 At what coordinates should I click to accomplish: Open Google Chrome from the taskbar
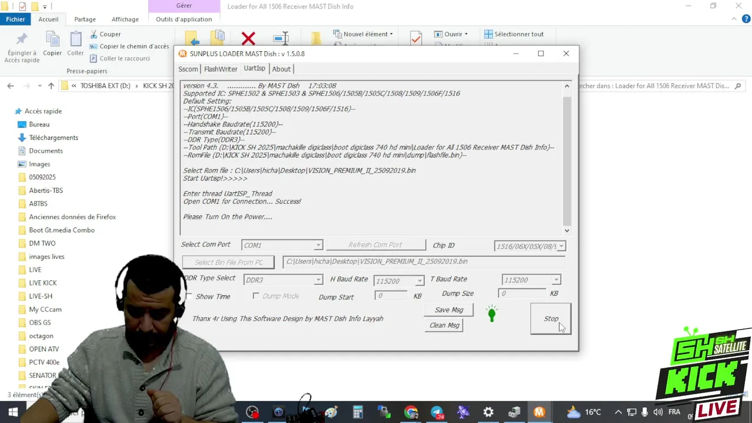pos(411,412)
